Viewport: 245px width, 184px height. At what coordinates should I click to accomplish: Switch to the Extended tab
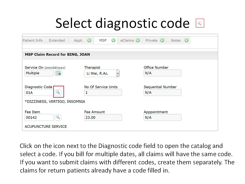click(x=57, y=40)
